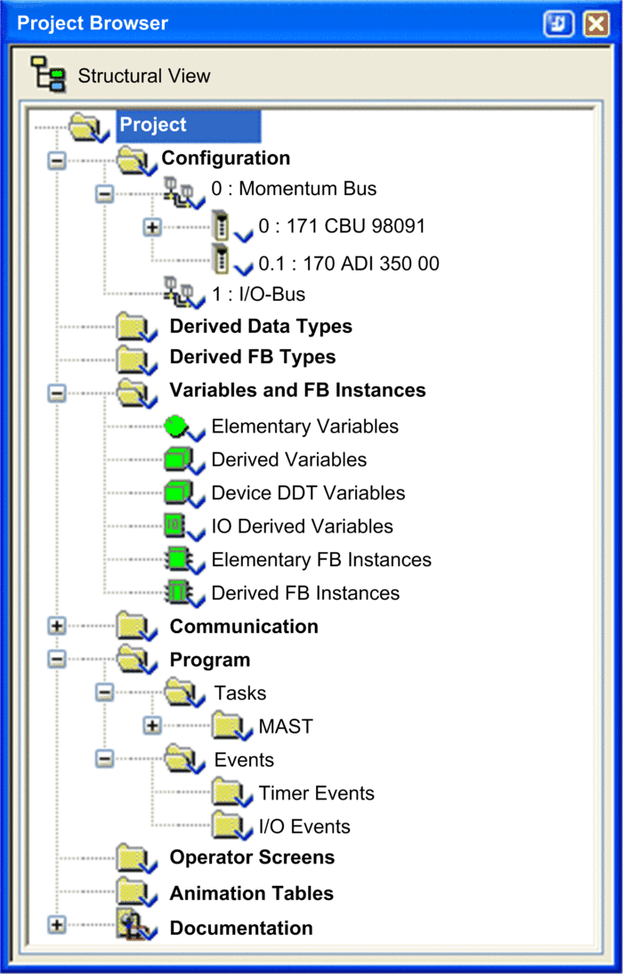Select '0 : 171 CBU 98091' entry
Image resolution: width=623 pixels, height=974 pixels.
point(343,226)
